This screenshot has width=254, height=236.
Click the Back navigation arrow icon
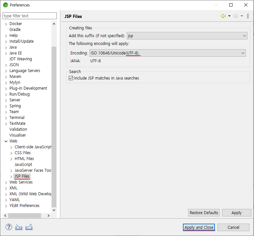(x=223, y=16)
